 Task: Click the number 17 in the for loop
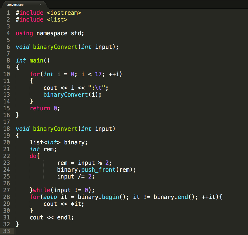(98, 74)
